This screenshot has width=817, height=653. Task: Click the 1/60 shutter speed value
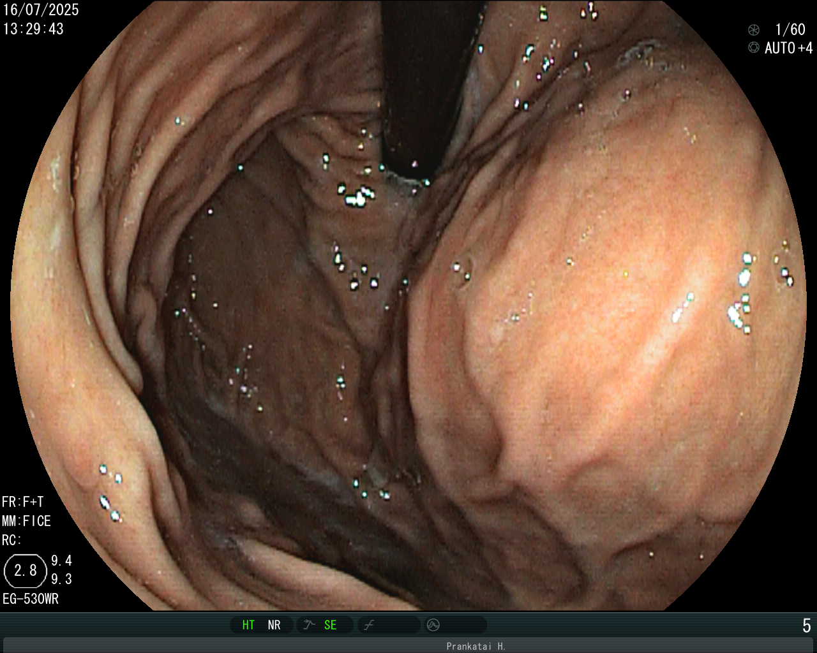pos(790,29)
